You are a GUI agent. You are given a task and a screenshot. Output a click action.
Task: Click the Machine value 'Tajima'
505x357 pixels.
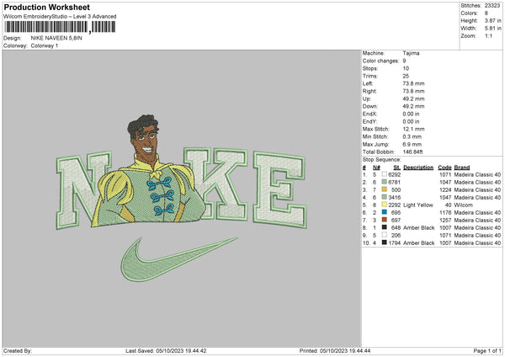point(411,53)
